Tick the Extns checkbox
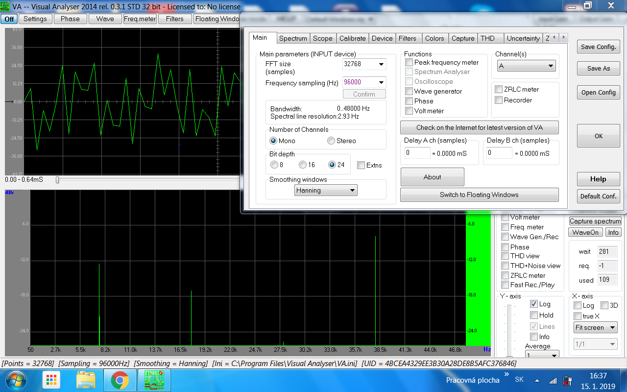Screen dimensions: 627x392 click(361, 165)
